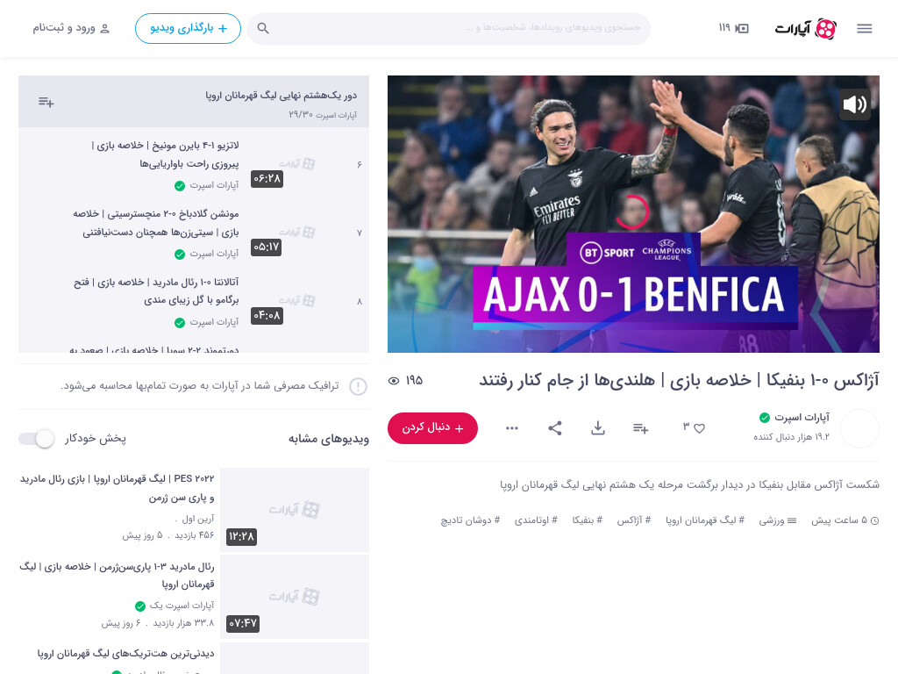
Task: Open the hamburger menu icon
Action: coord(864,28)
